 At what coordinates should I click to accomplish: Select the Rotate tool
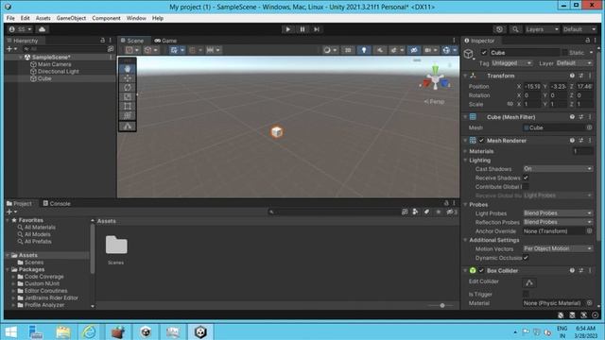click(x=128, y=88)
